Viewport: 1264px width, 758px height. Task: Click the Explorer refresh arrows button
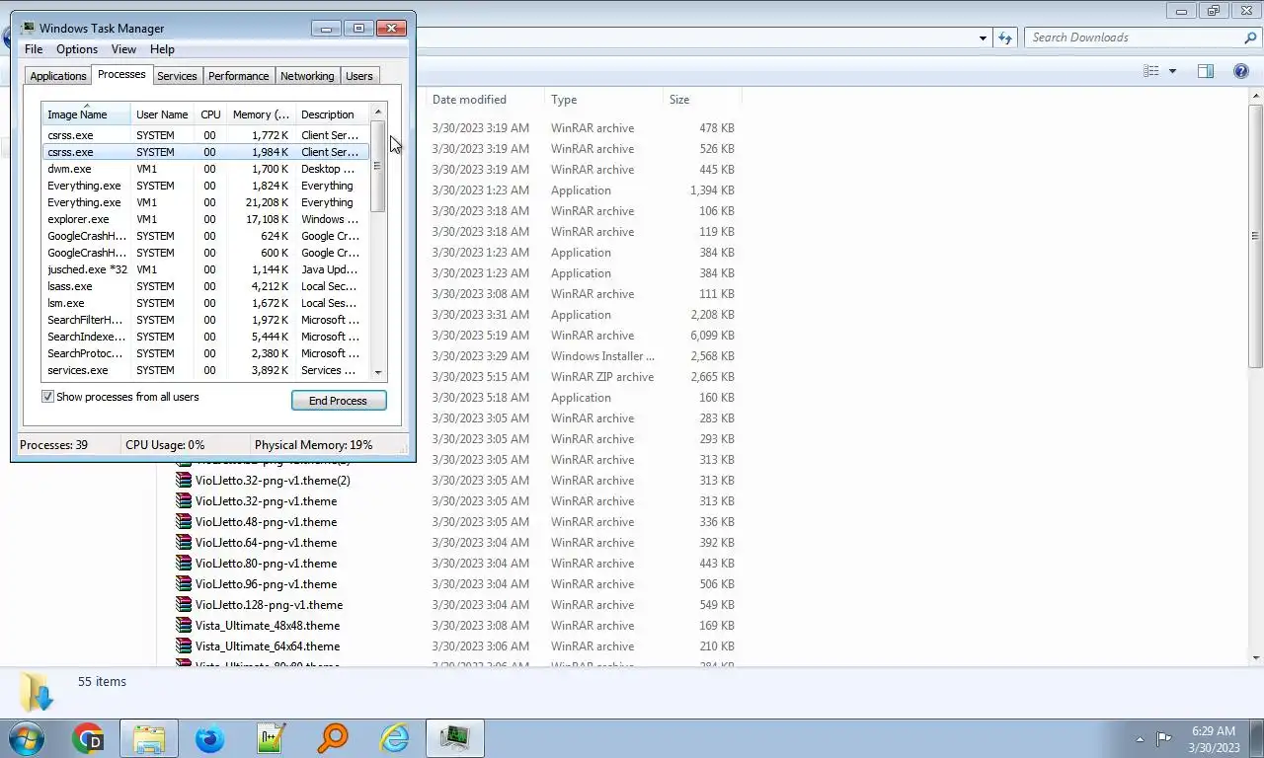click(x=1005, y=38)
